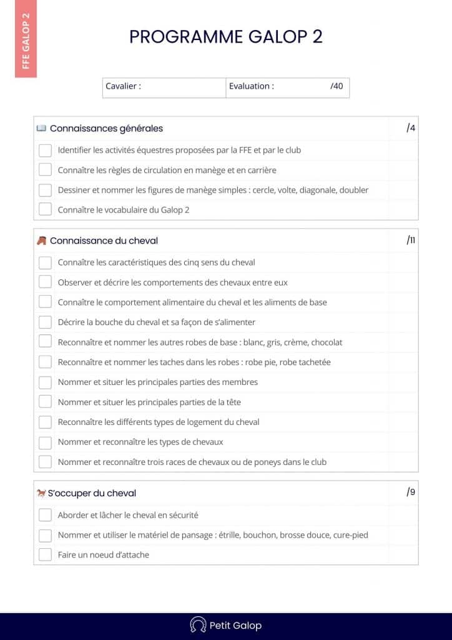
Task: Tick the checkbox for règles de circulation
Action: point(45,170)
